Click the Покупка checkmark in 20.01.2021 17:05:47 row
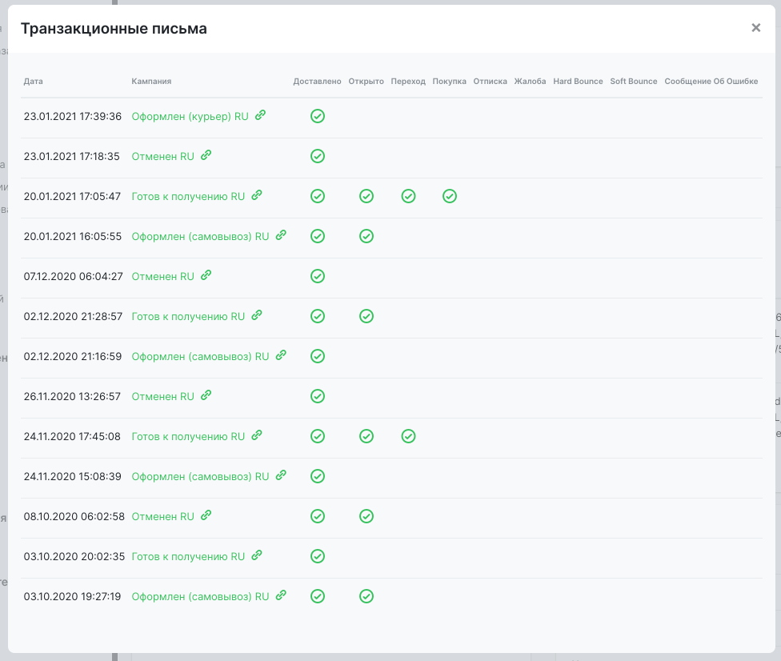The height and width of the screenshot is (661, 781). point(449,196)
